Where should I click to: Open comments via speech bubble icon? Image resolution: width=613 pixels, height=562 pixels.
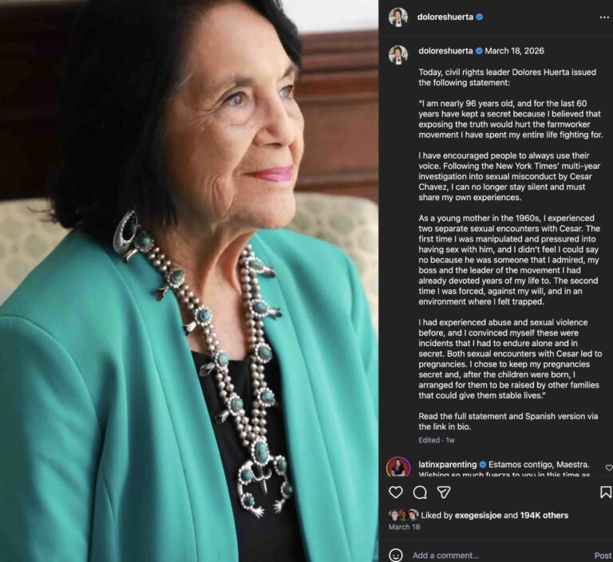click(420, 493)
